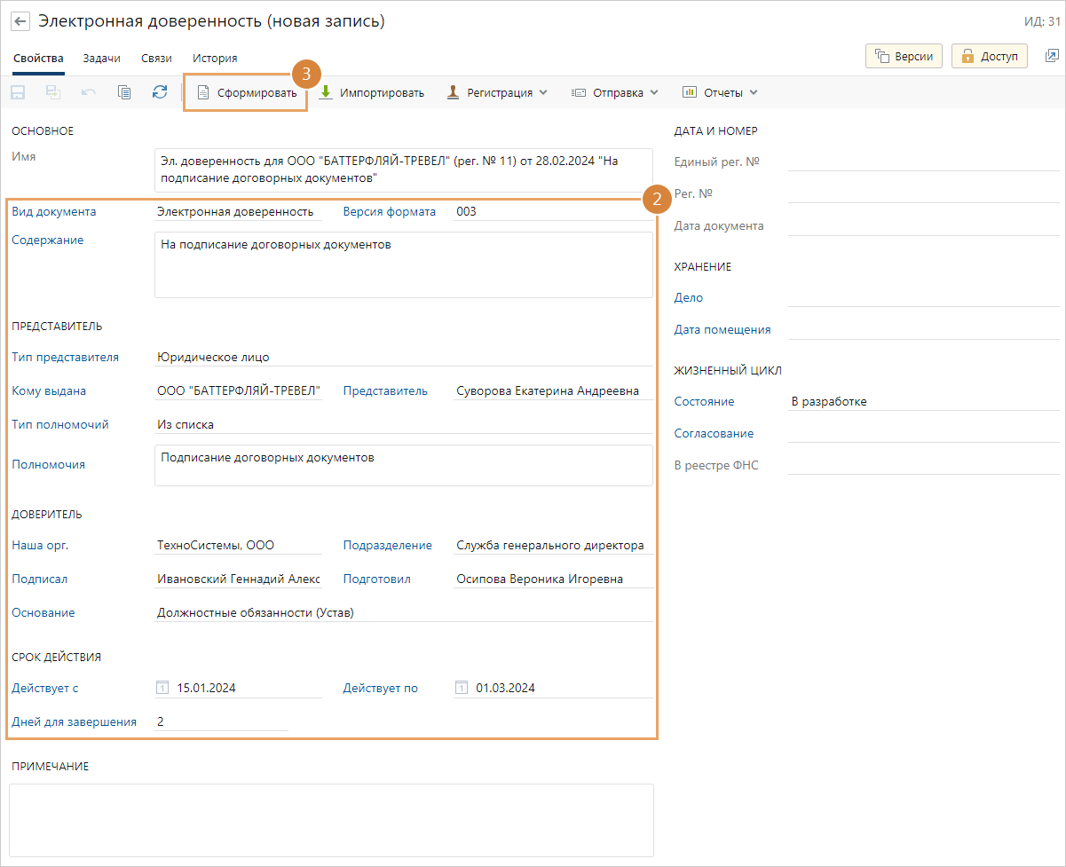Click the Refresh icon in toolbar
Image resolution: width=1066 pixels, height=867 pixels.
(160, 92)
